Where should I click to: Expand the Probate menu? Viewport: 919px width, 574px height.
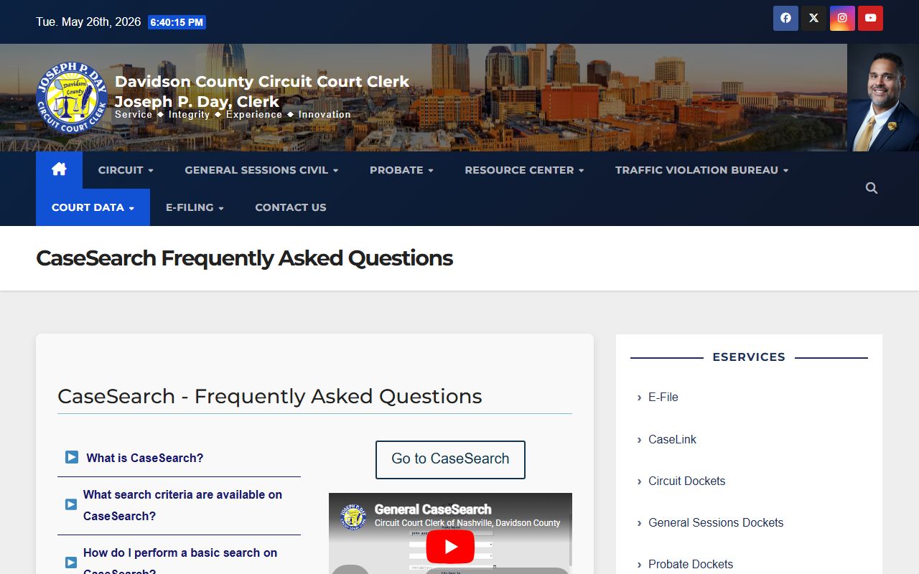click(x=401, y=170)
